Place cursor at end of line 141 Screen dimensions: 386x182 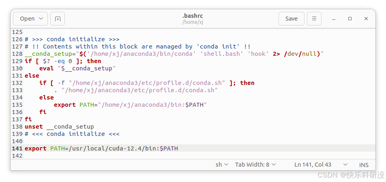178,148
